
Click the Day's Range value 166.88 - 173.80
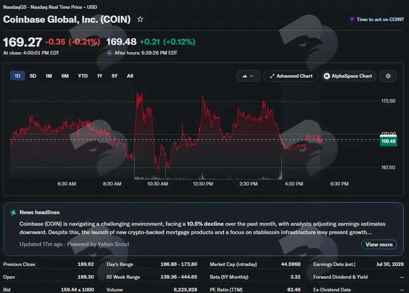point(179,264)
